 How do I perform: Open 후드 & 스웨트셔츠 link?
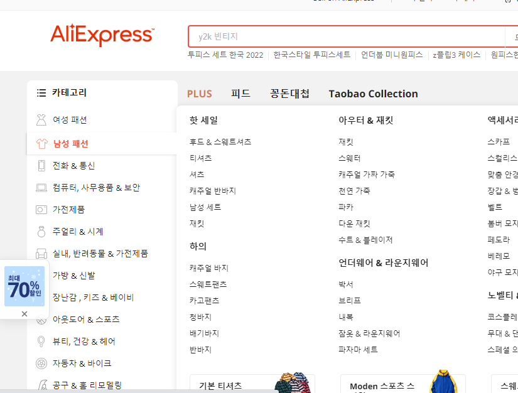(220, 142)
